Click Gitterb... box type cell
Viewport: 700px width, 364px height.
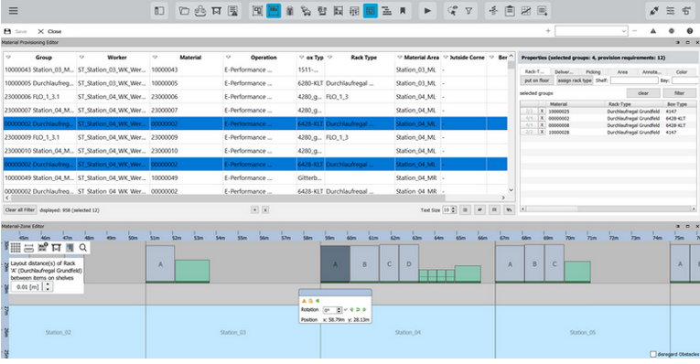tap(310, 177)
